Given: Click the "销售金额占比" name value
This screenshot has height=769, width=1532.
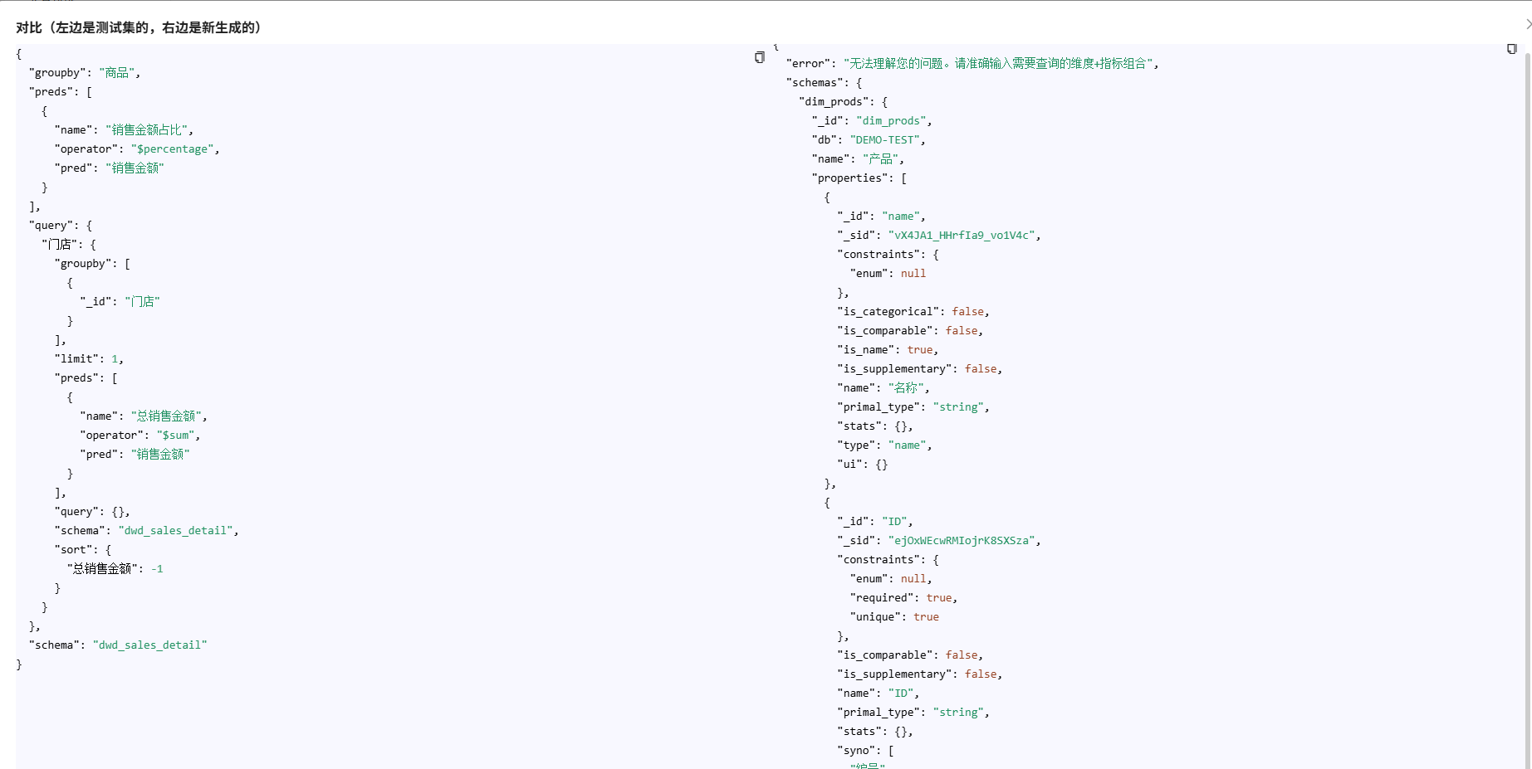Looking at the screenshot, I should 146,129.
